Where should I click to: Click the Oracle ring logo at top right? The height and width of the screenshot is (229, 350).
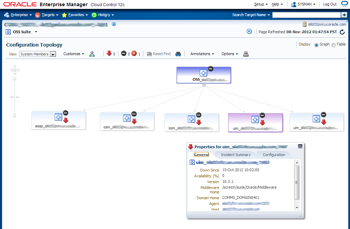[345, 4]
